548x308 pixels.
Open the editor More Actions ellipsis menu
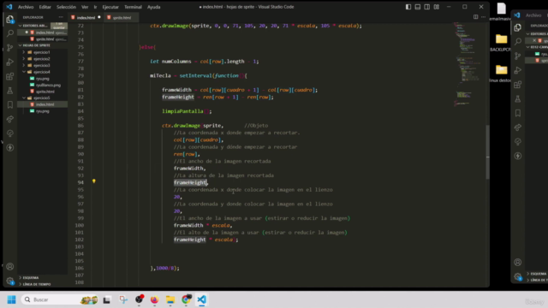483,17
